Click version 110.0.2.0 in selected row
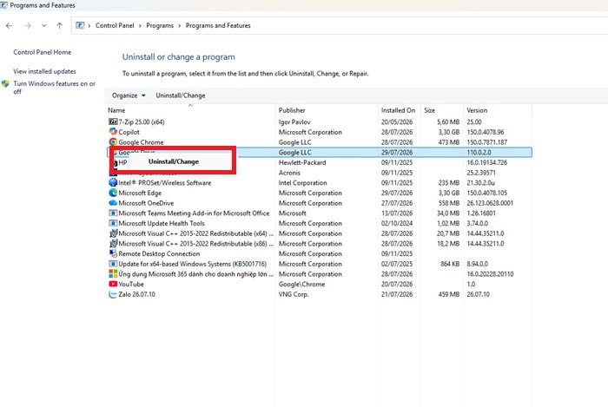Viewport: 608px width, 407px height. (x=479, y=152)
